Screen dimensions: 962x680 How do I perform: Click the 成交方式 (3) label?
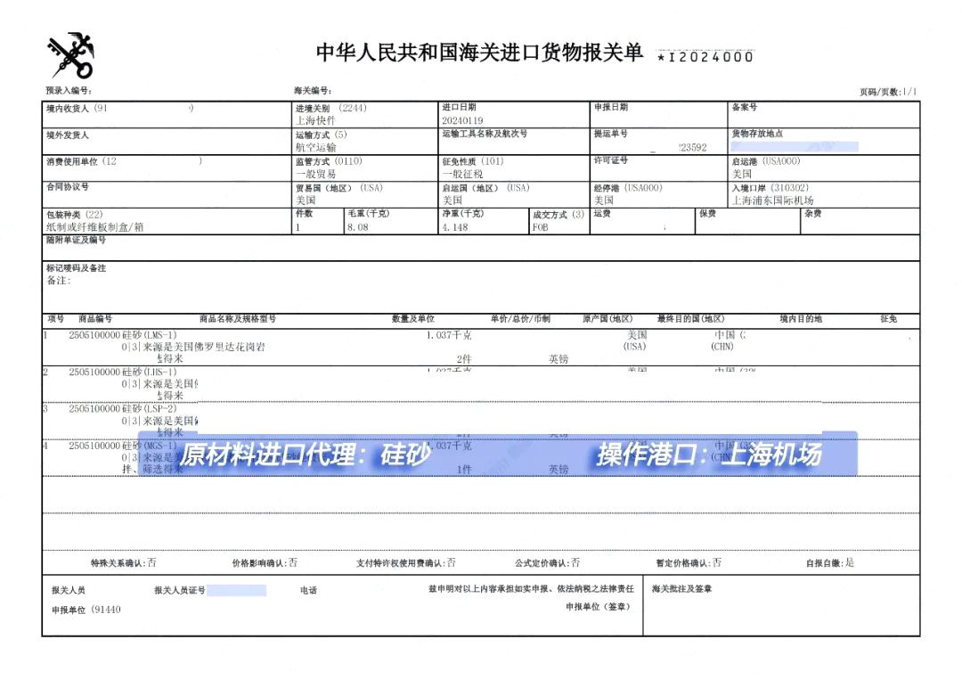558,214
